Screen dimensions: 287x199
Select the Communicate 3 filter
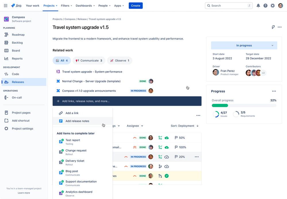(x=89, y=61)
